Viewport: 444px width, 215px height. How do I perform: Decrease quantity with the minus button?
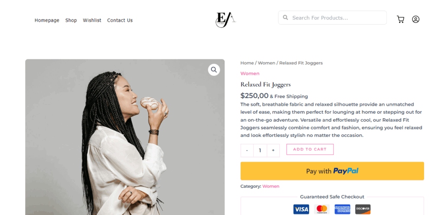click(247, 150)
